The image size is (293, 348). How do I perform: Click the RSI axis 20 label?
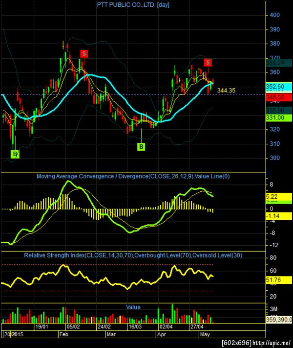point(273,297)
